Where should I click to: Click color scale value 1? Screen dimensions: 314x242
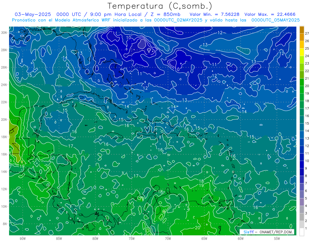click(306, 228)
